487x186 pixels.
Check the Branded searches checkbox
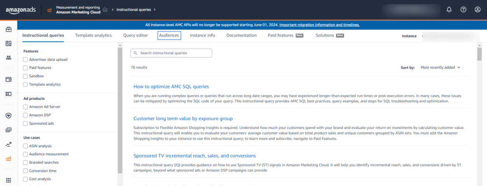(26, 162)
